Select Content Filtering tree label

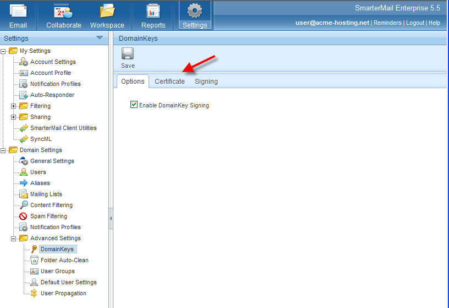pos(51,205)
